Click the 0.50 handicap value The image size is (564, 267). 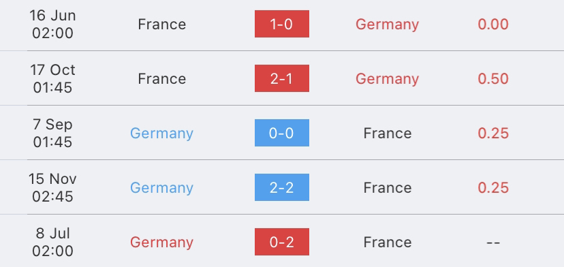tap(493, 78)
